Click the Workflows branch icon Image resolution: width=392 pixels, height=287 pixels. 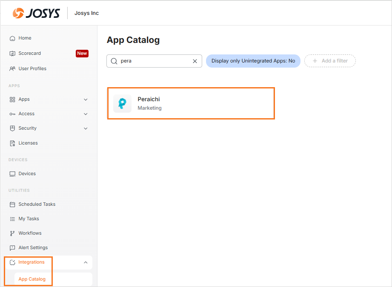click(x=12, y=233)
